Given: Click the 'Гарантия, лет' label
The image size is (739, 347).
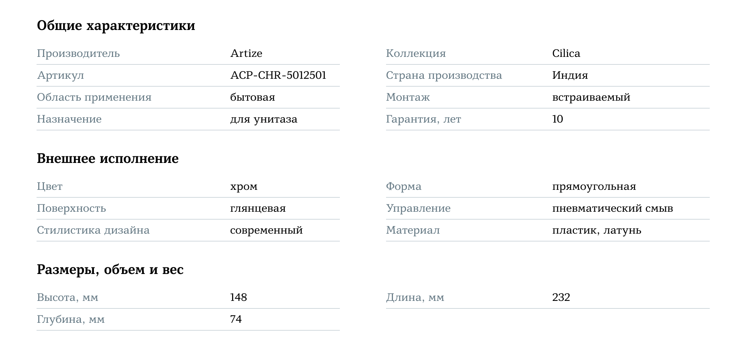Looking at the screenshot, I should 423,119.
